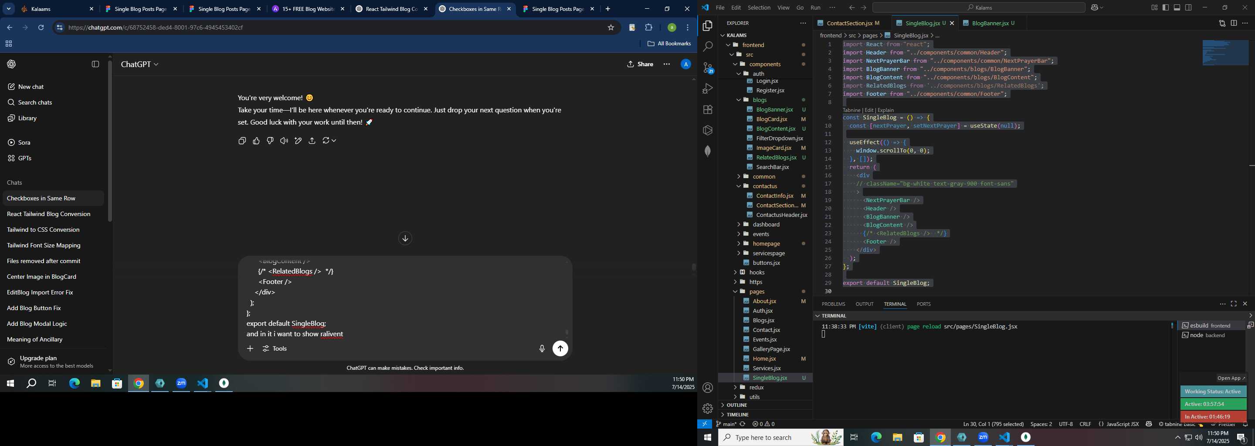Image resolution: width=1255 pixels, height=446 pixels.
Task: Open the PORTS panel tab
Action: (923, 304)
